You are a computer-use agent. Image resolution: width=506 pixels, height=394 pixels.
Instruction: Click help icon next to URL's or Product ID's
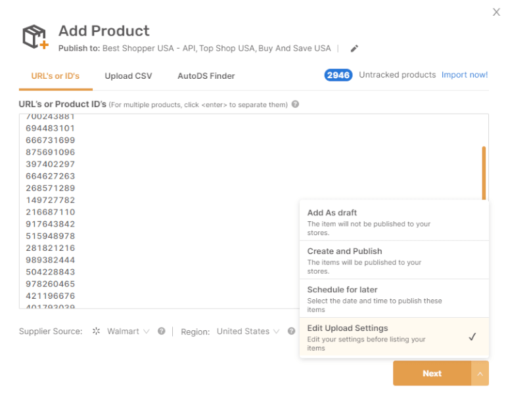tap(295, 104)
